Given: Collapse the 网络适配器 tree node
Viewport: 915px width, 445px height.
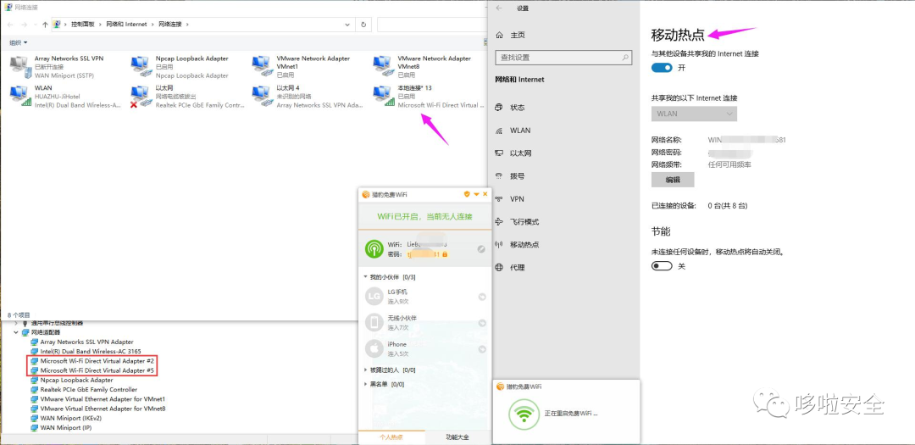Looking at the screenshot, I should tap(16, 332).
